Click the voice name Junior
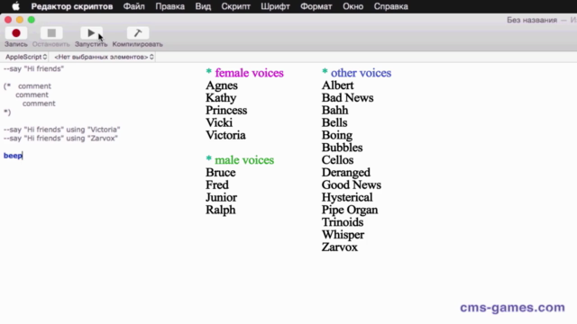The image size is (577, 324). (x=221, y=198)
